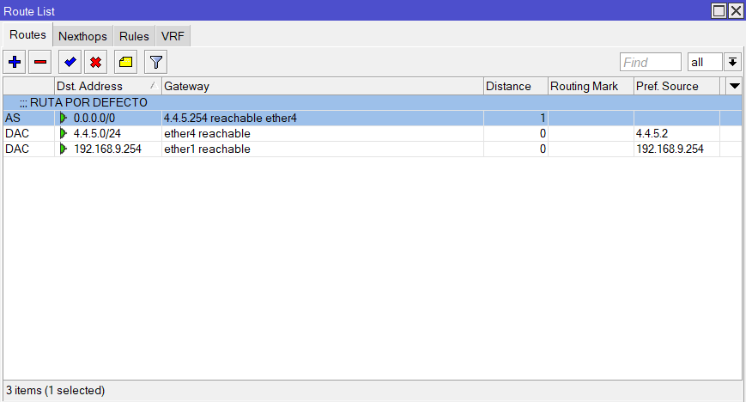Image resolution: width=746 pixels, height=402 pixels.
Task: Sort by Routing Mark column header
Action: click(x=591, y=86)
